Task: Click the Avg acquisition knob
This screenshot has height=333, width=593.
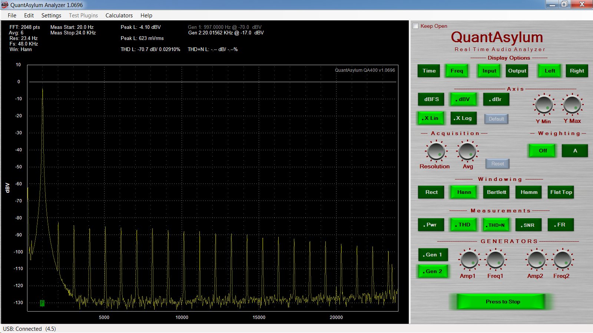Action: (x=467, y=151)
